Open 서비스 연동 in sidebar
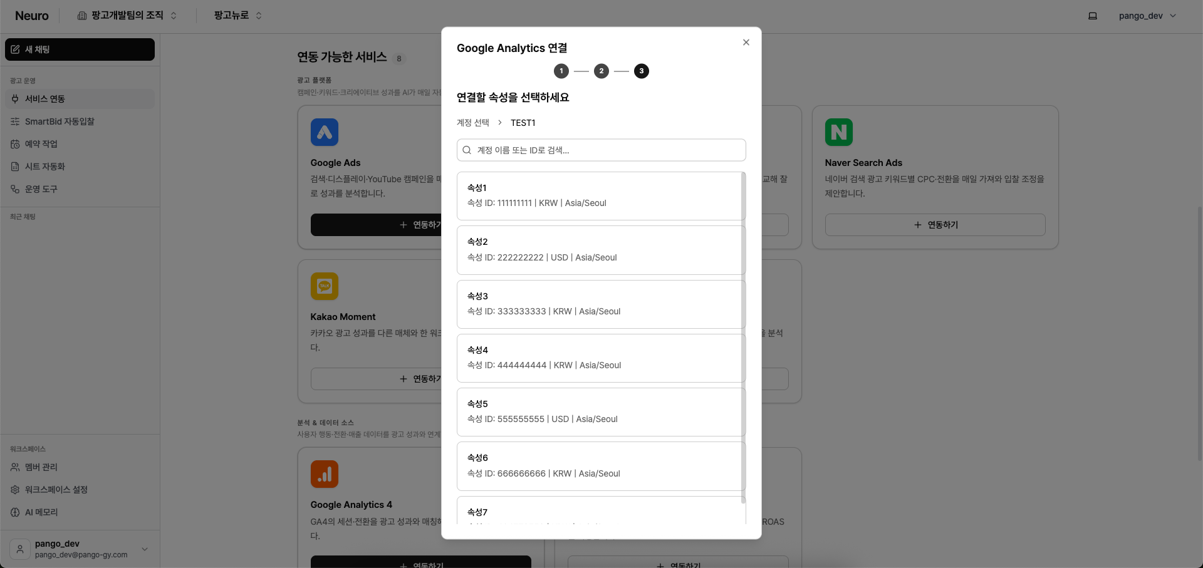 [80, 99]
